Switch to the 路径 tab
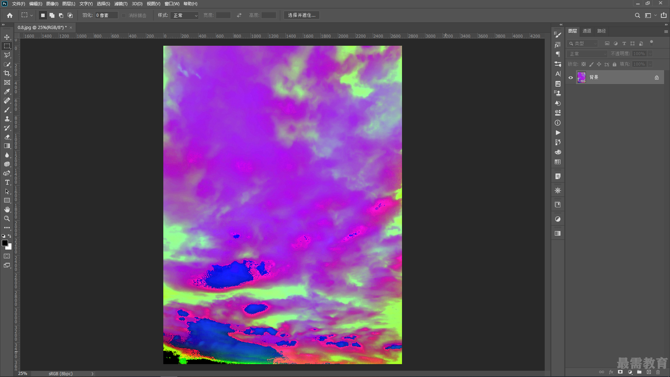The height and width of the screenshot is (377, 670). click(x=602, y=31)
